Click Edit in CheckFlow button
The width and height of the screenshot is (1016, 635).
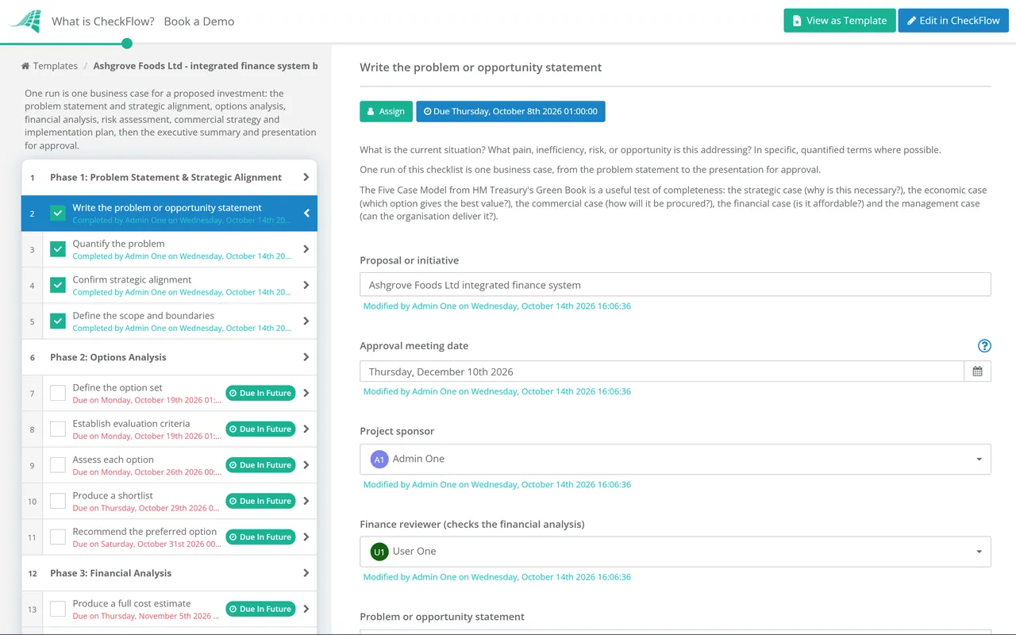(x=953, y=21)
